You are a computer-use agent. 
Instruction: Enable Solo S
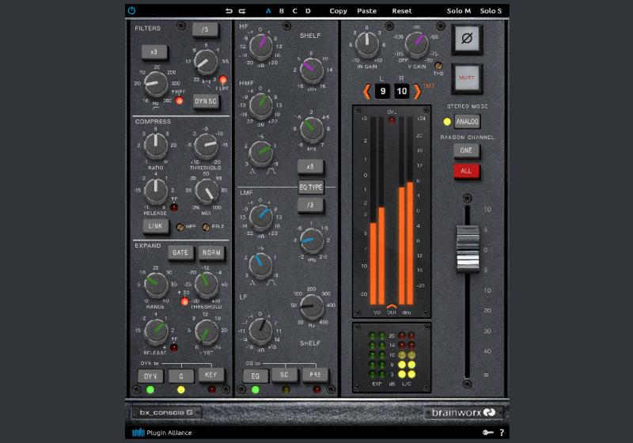(x=491, y=11)
